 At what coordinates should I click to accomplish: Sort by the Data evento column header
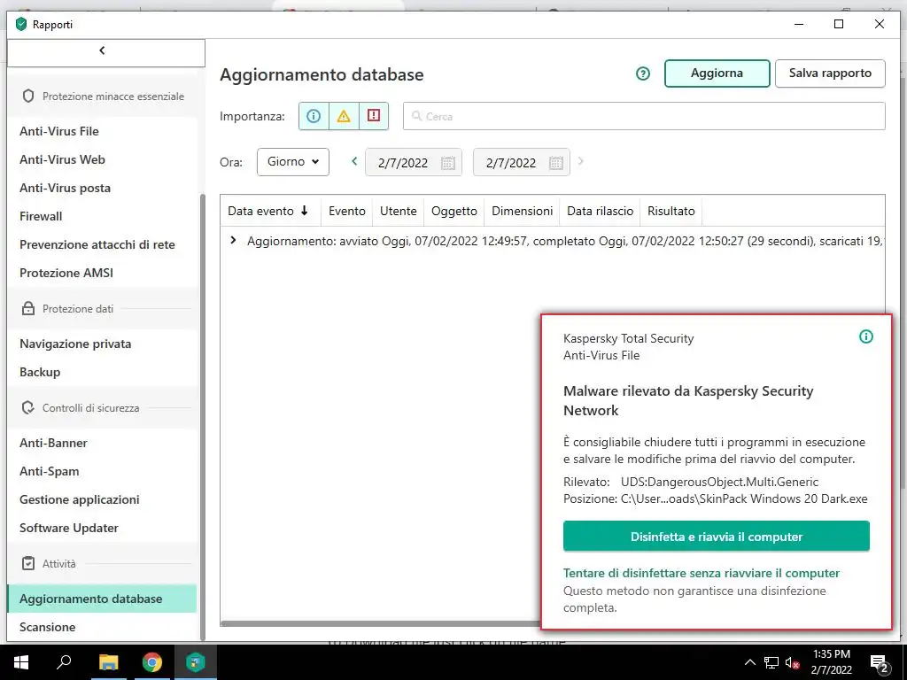coord(268,211)
